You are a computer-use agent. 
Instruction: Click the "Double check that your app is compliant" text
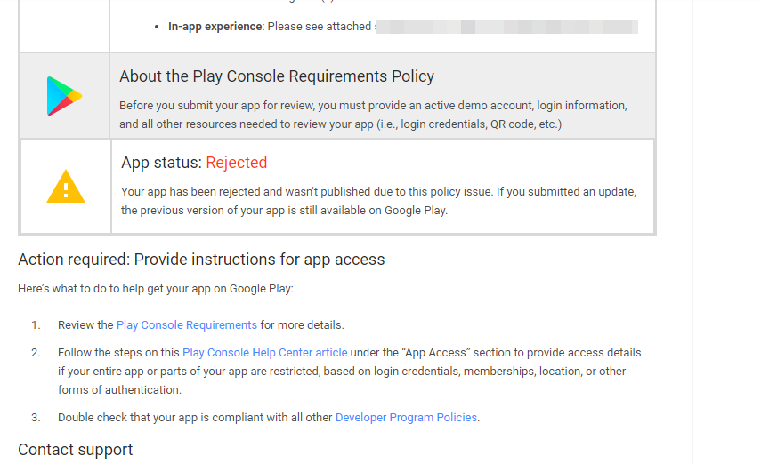tap(195, 418)
